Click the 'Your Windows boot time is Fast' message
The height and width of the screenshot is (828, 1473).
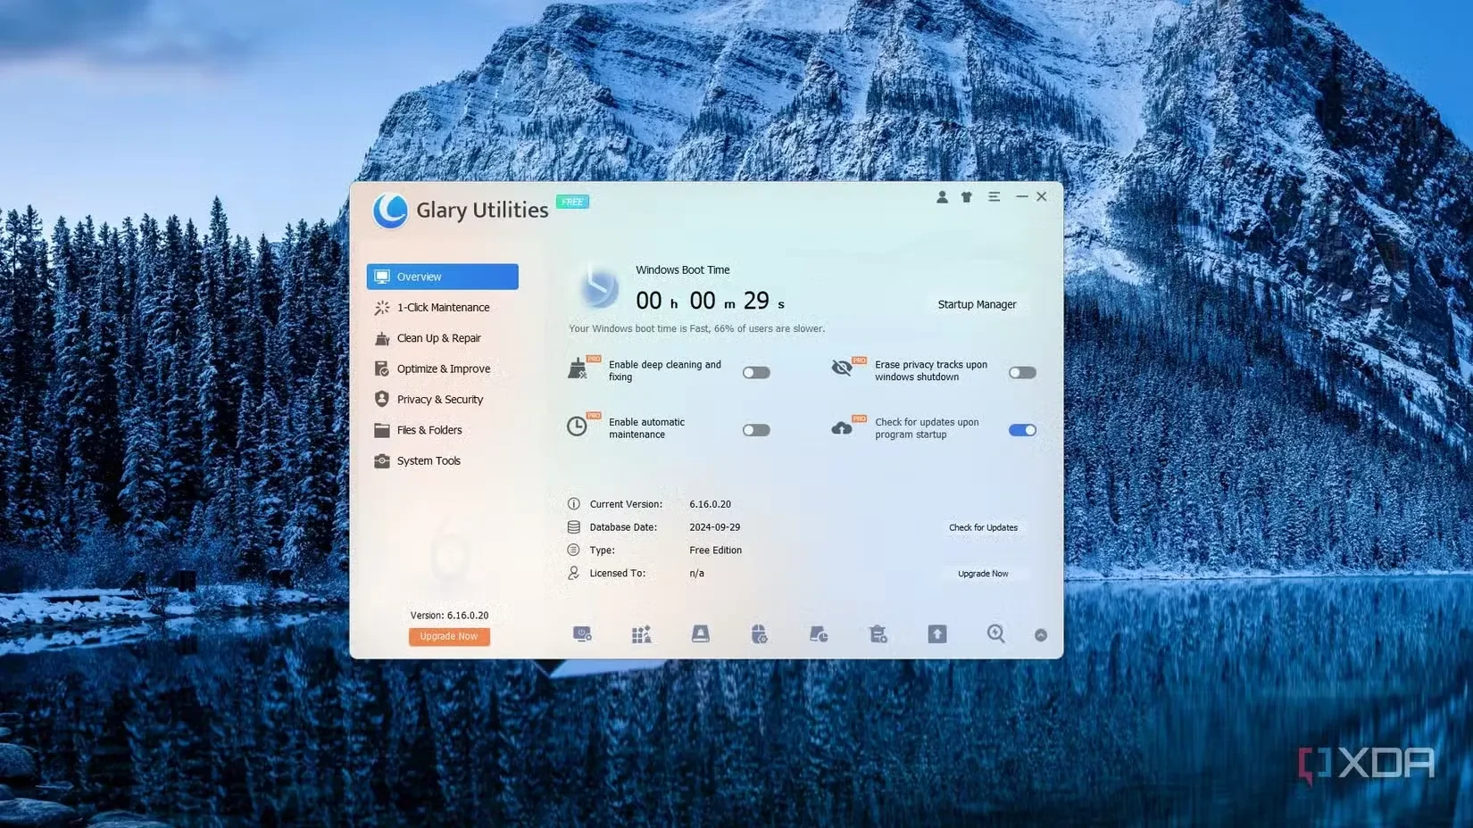(697, 329)
